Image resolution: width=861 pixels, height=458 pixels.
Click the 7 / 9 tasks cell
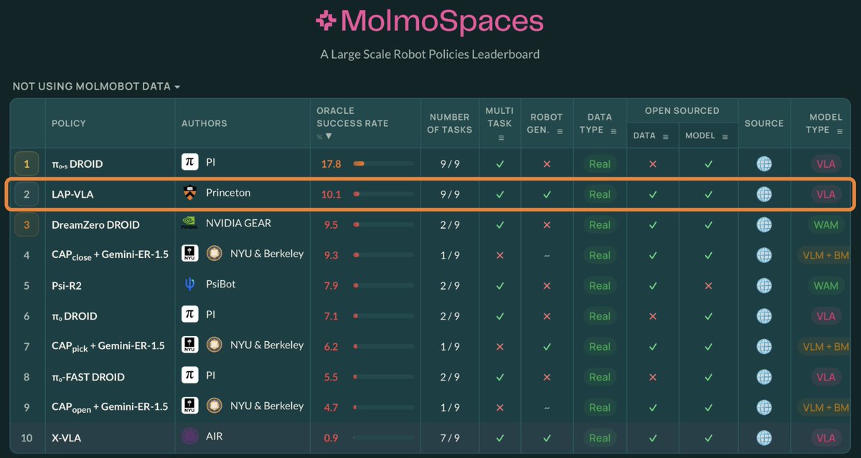tap(449, 438)
